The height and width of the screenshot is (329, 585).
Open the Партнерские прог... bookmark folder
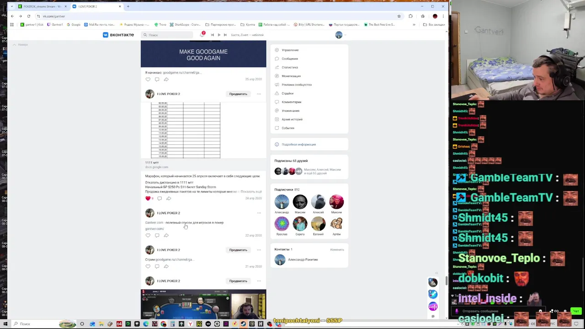click(221, 25)
